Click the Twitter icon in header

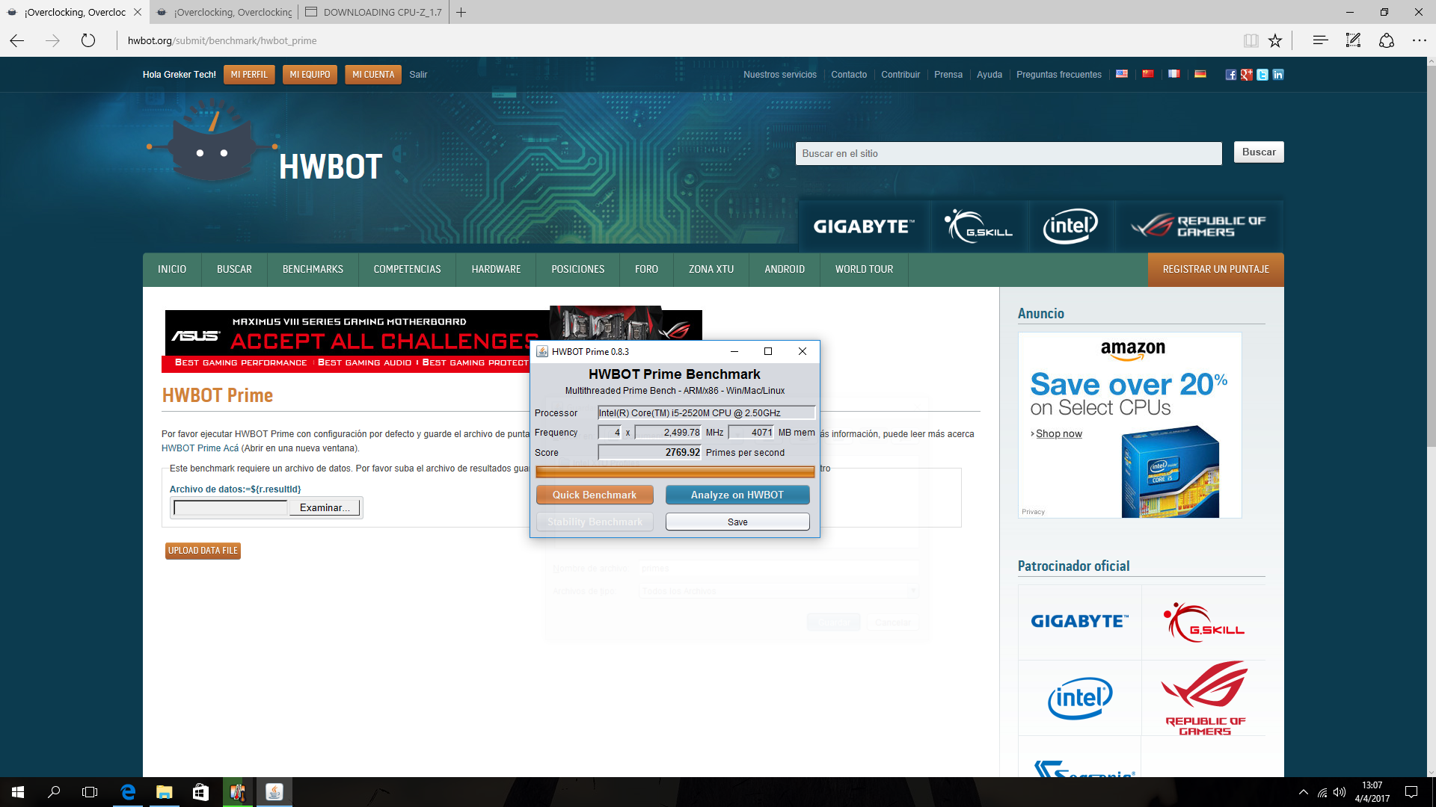click(x=1262, y=75)
